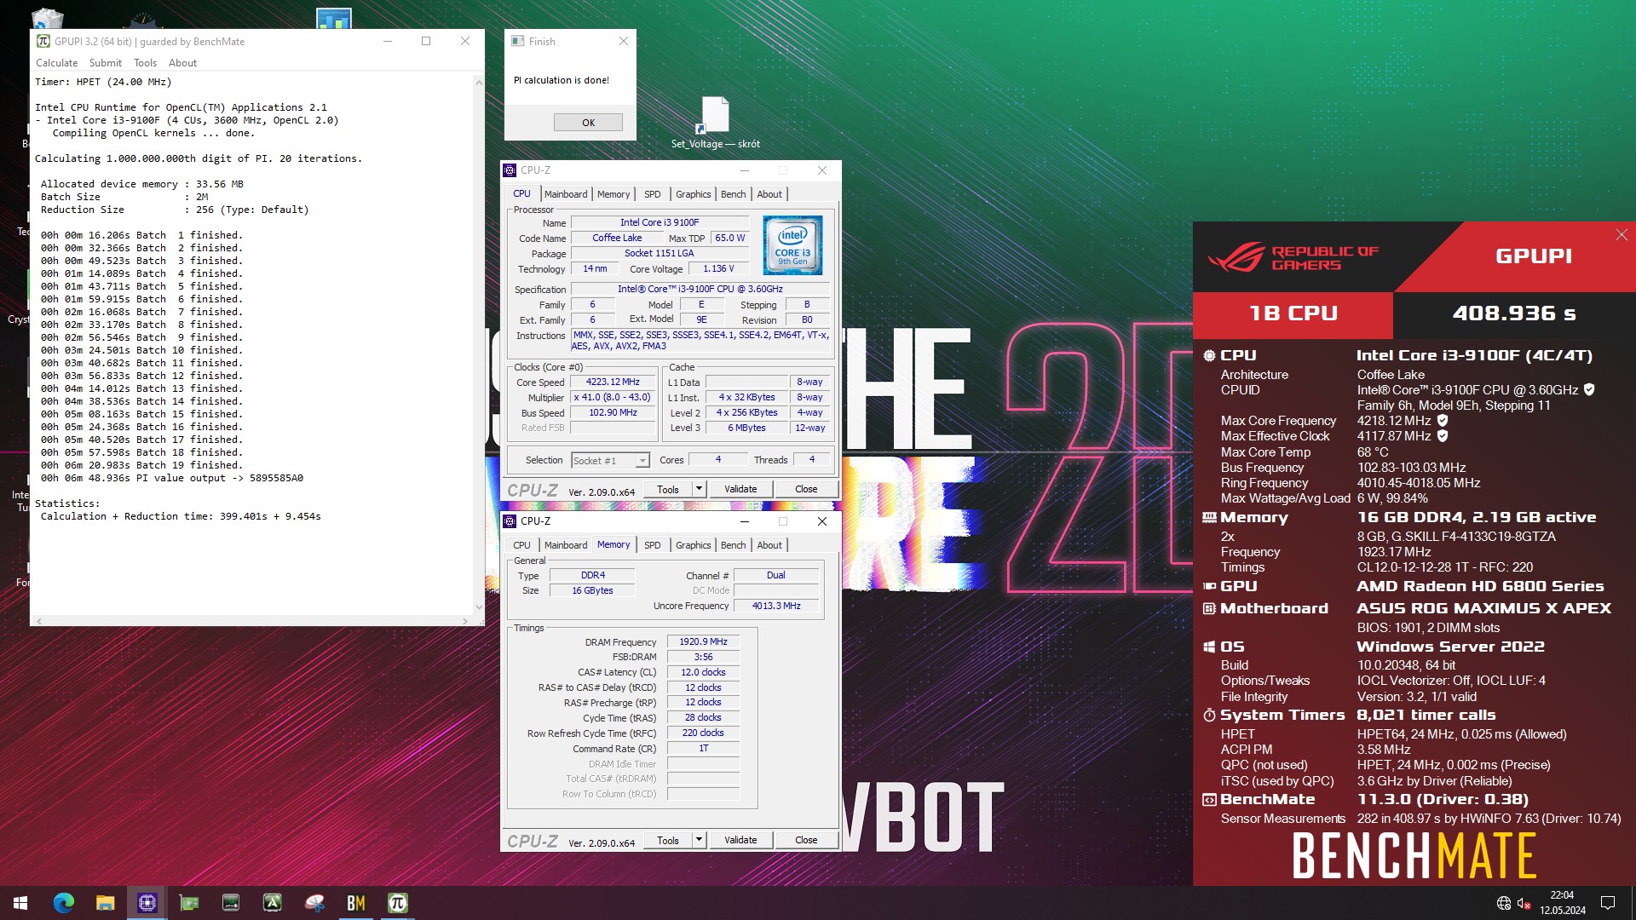
Task: Close the BenchMate result panel
Action: (1622, 235)
